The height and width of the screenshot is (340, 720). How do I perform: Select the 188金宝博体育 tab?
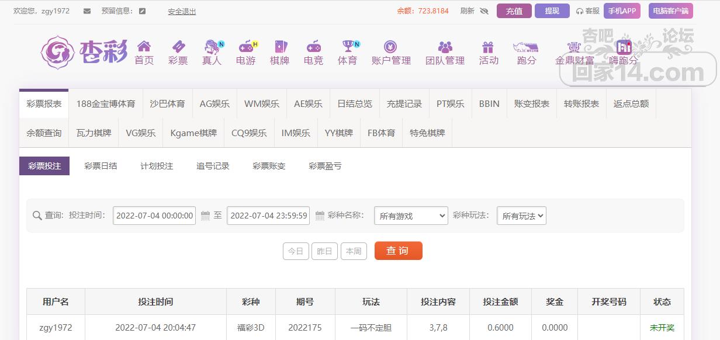point(106,104)
